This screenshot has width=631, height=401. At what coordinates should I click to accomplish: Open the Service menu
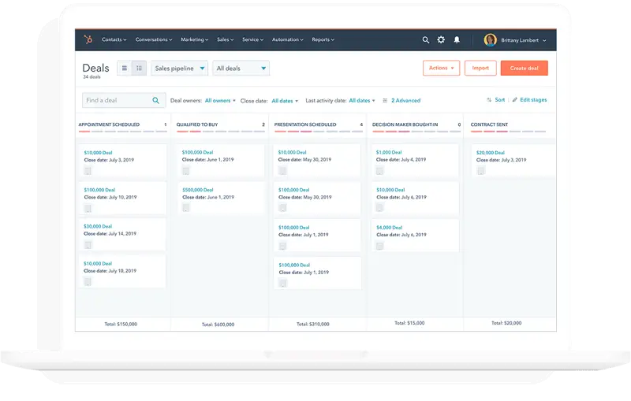pos(252,39)
